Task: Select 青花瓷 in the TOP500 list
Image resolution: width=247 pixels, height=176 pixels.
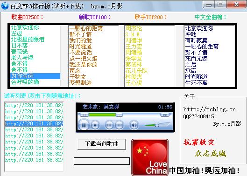Action: [x=19, y=52]
